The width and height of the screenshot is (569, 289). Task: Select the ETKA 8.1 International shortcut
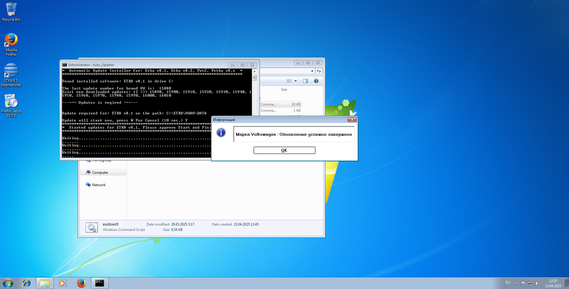tap(11, 75)
